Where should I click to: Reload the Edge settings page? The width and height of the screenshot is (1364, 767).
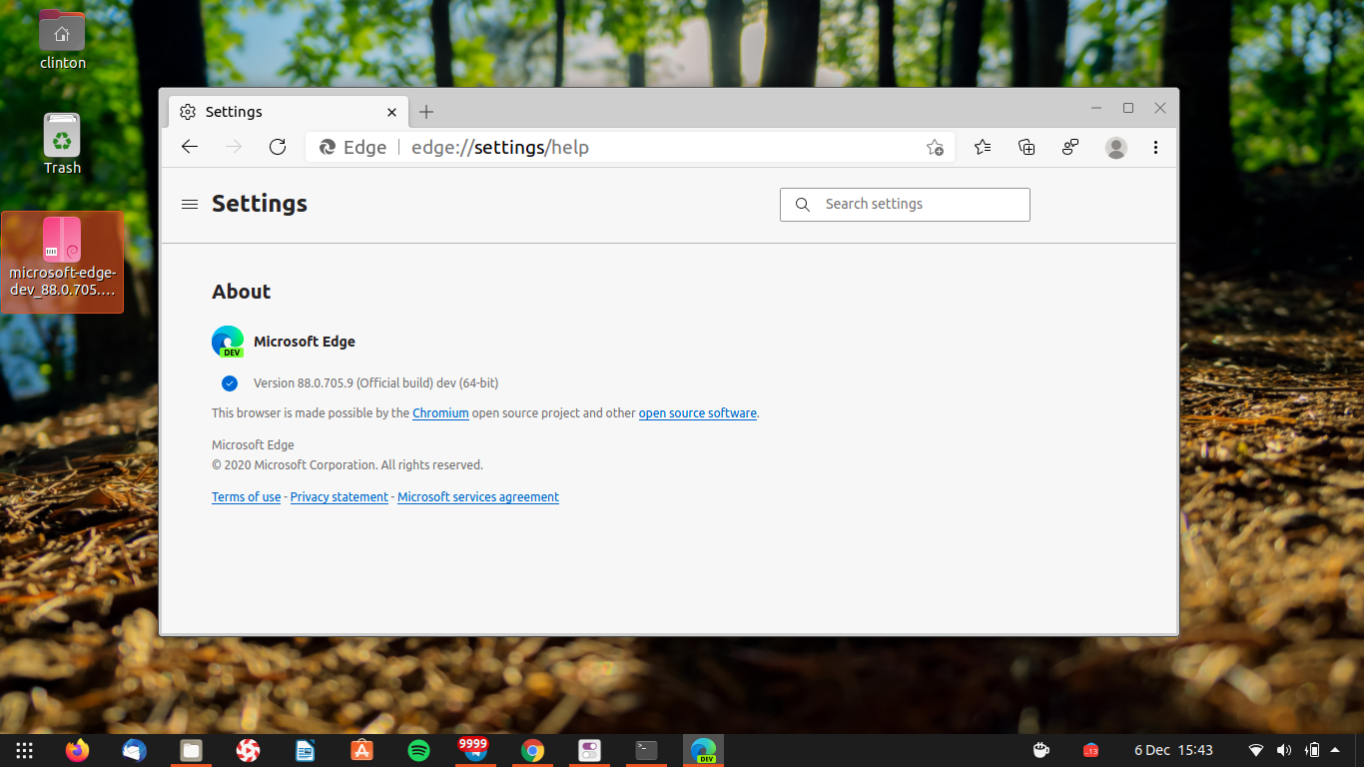pyautogui.click(x=278, y=147)
